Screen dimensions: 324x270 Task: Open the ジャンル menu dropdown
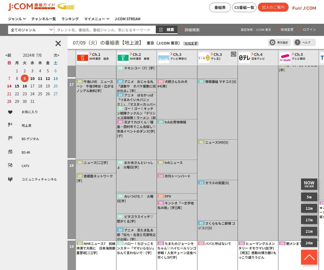click(x=17, y=19)
